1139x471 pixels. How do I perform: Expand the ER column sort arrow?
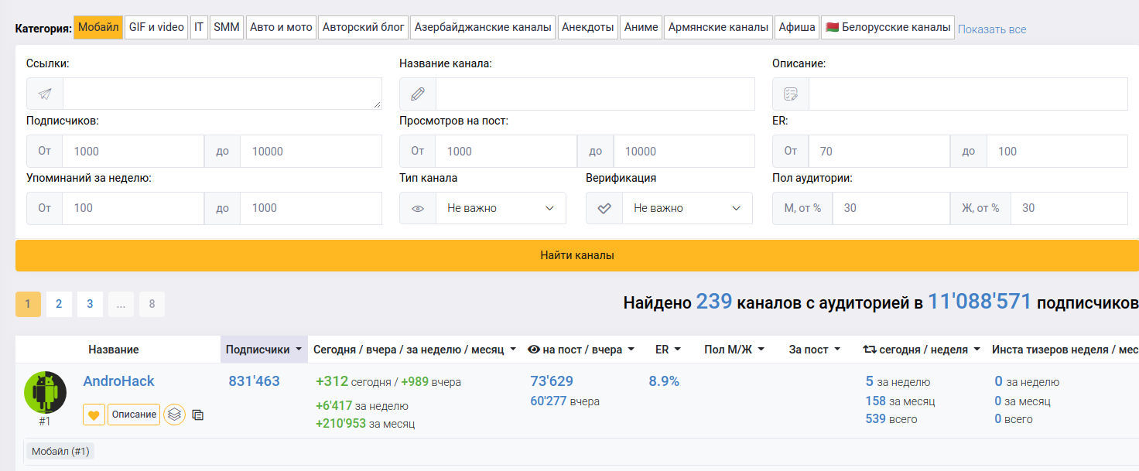click(x=678, y=350)
